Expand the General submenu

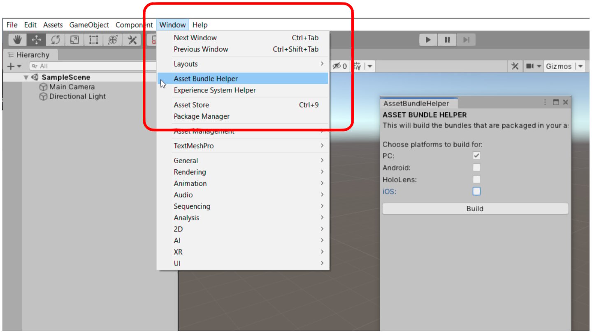click(243, 161)
